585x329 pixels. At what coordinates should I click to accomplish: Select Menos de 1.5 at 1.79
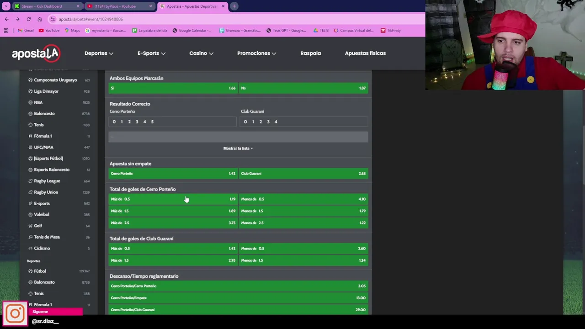tap(303, 211)
